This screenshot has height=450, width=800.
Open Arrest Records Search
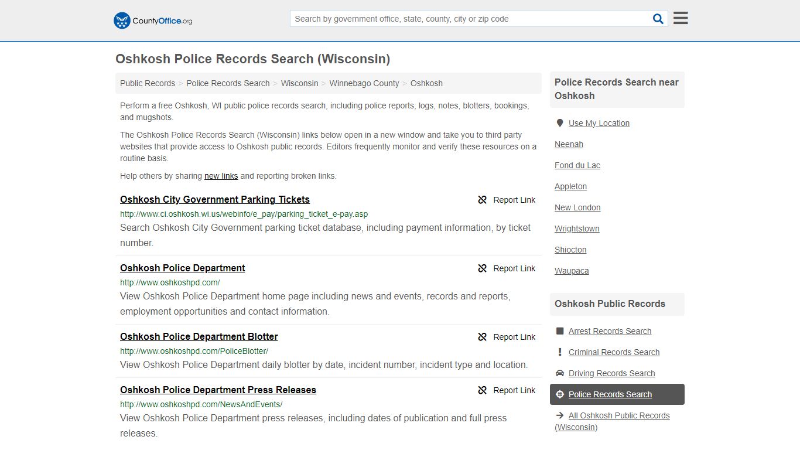click(x=610, y=331)
